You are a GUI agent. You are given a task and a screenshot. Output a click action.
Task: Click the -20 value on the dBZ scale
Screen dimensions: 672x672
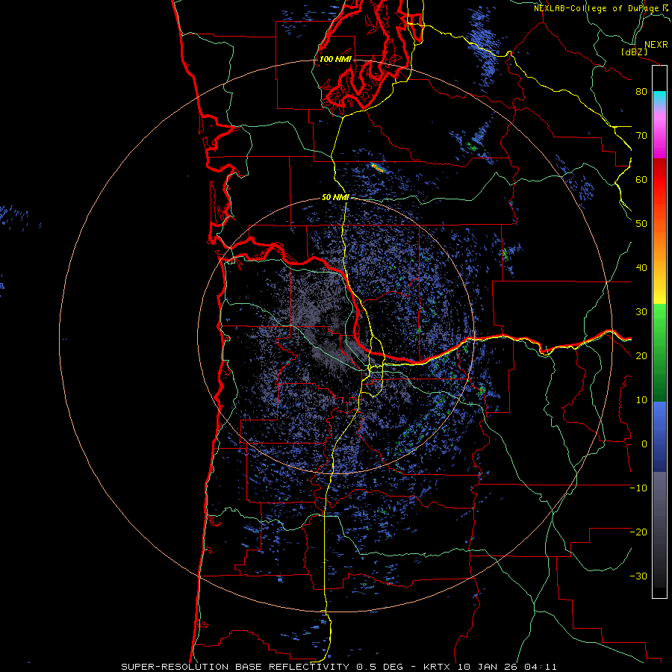point(638,532)
